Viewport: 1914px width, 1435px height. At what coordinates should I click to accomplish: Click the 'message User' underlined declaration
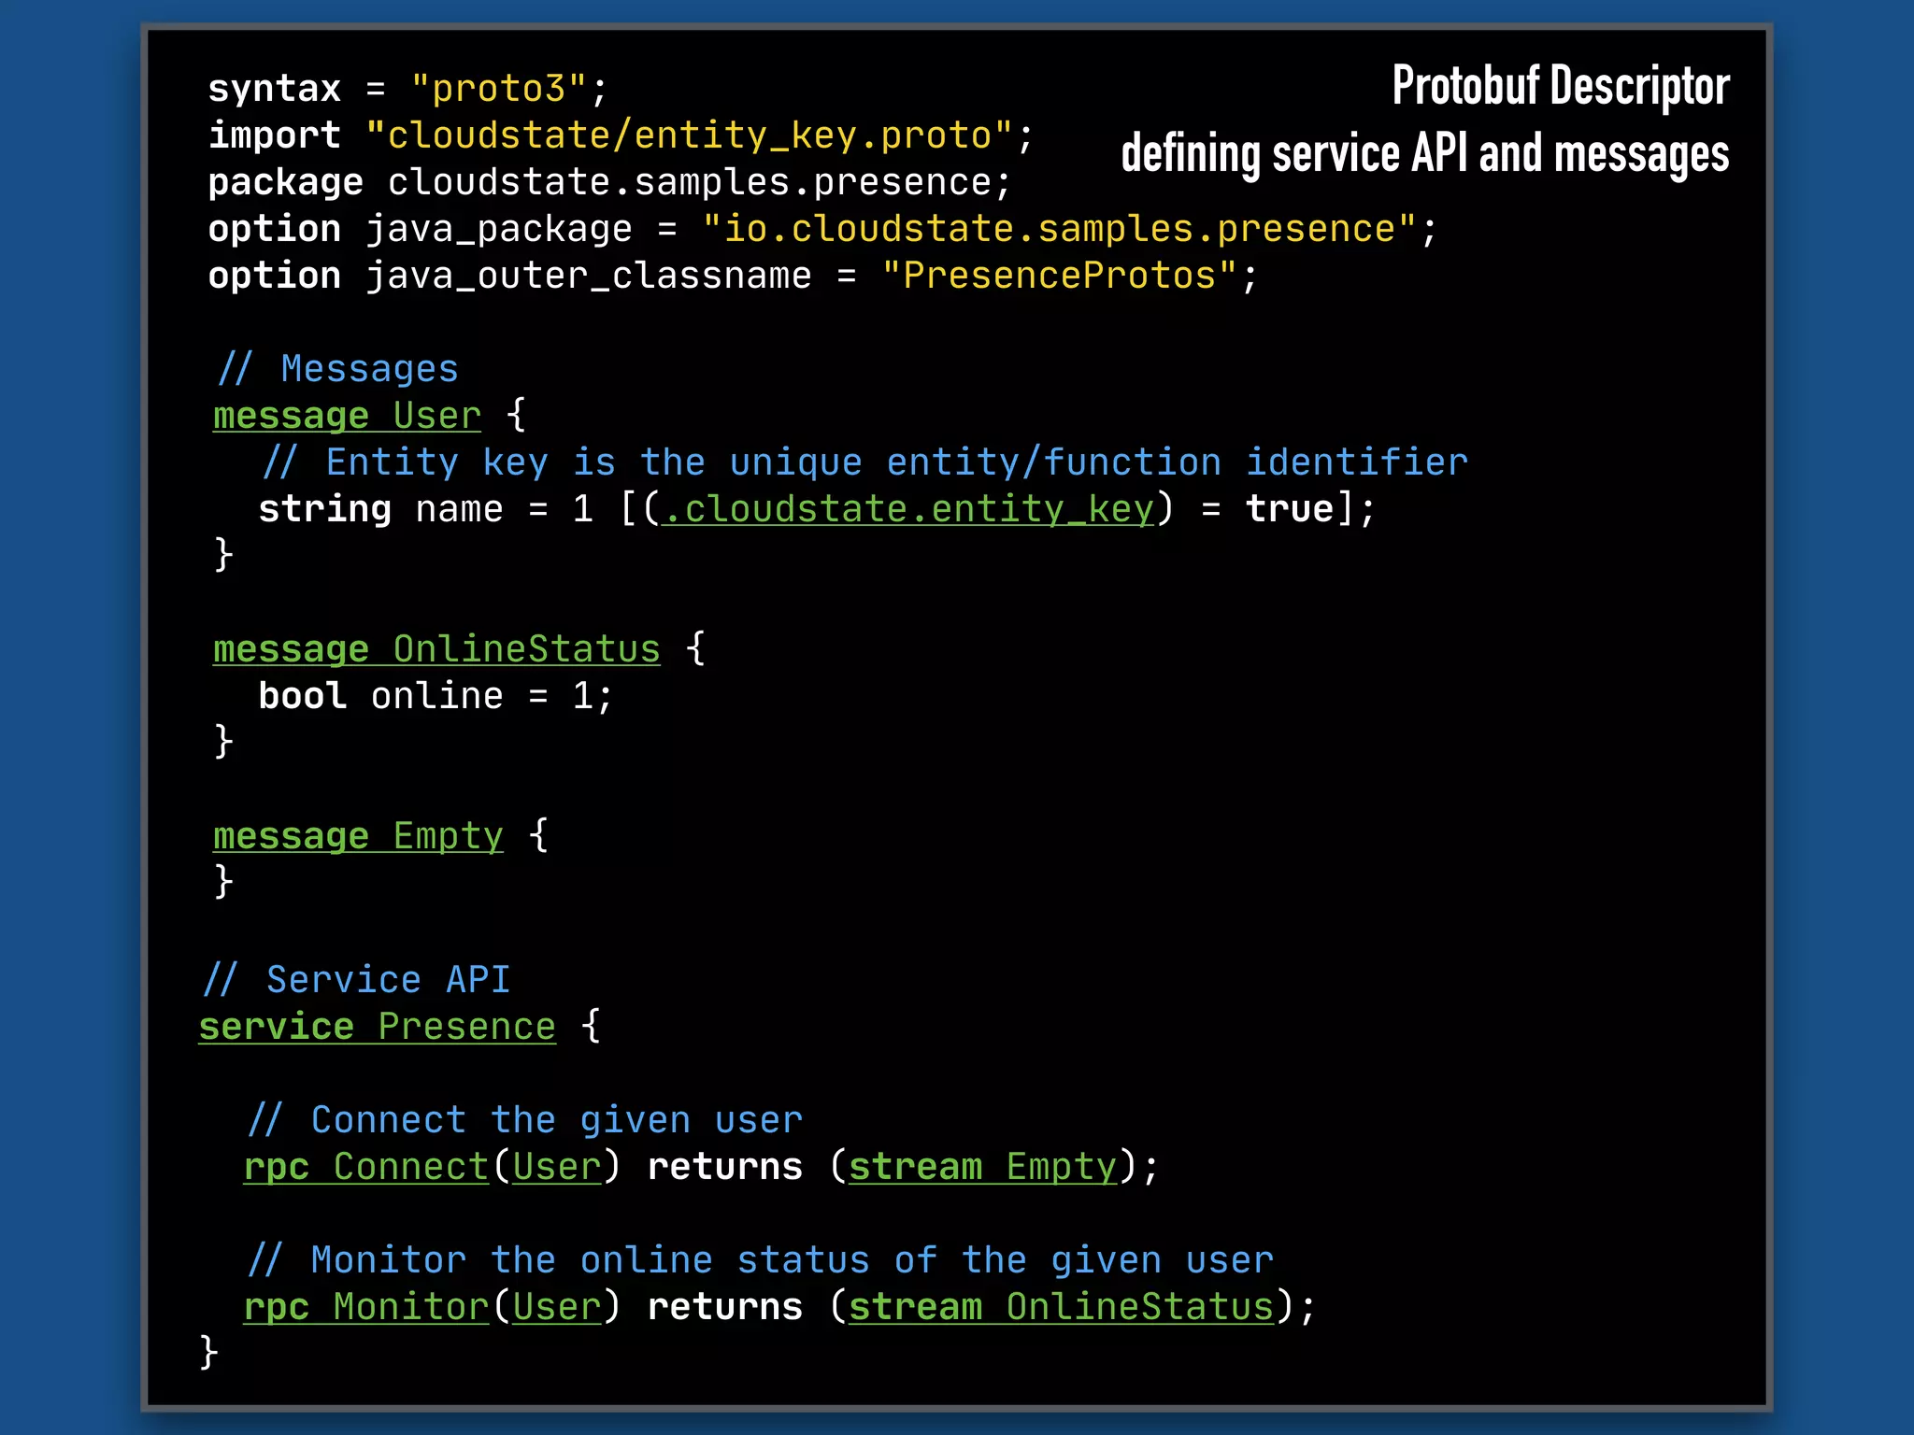click(347, 416)
